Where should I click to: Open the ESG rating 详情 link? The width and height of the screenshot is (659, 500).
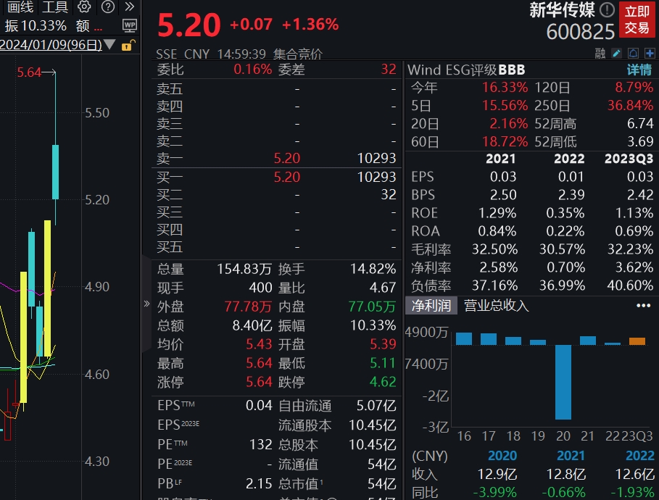(639, 70)
